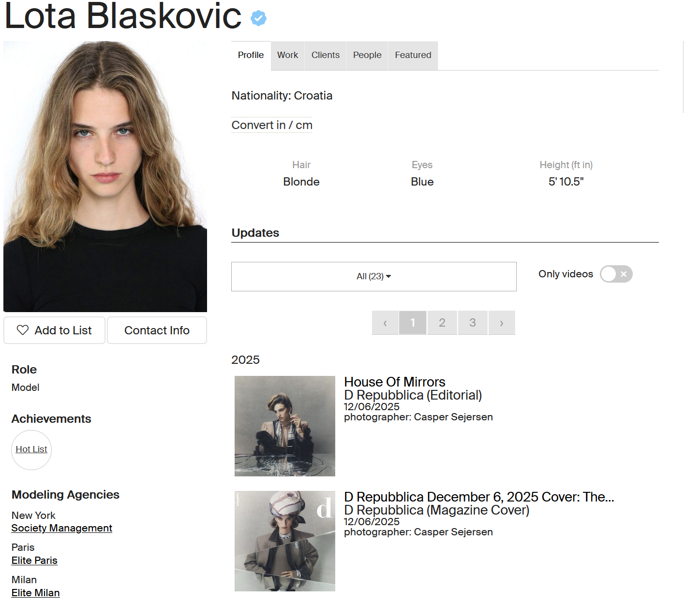
Task: Click the blue verified badge icon
Action: (258, 18)
